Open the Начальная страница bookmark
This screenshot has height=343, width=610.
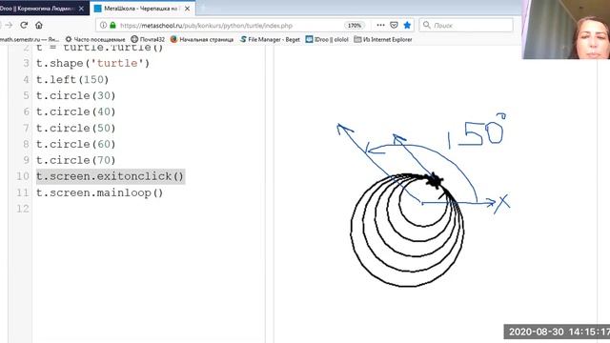click(x=202, y=39)
